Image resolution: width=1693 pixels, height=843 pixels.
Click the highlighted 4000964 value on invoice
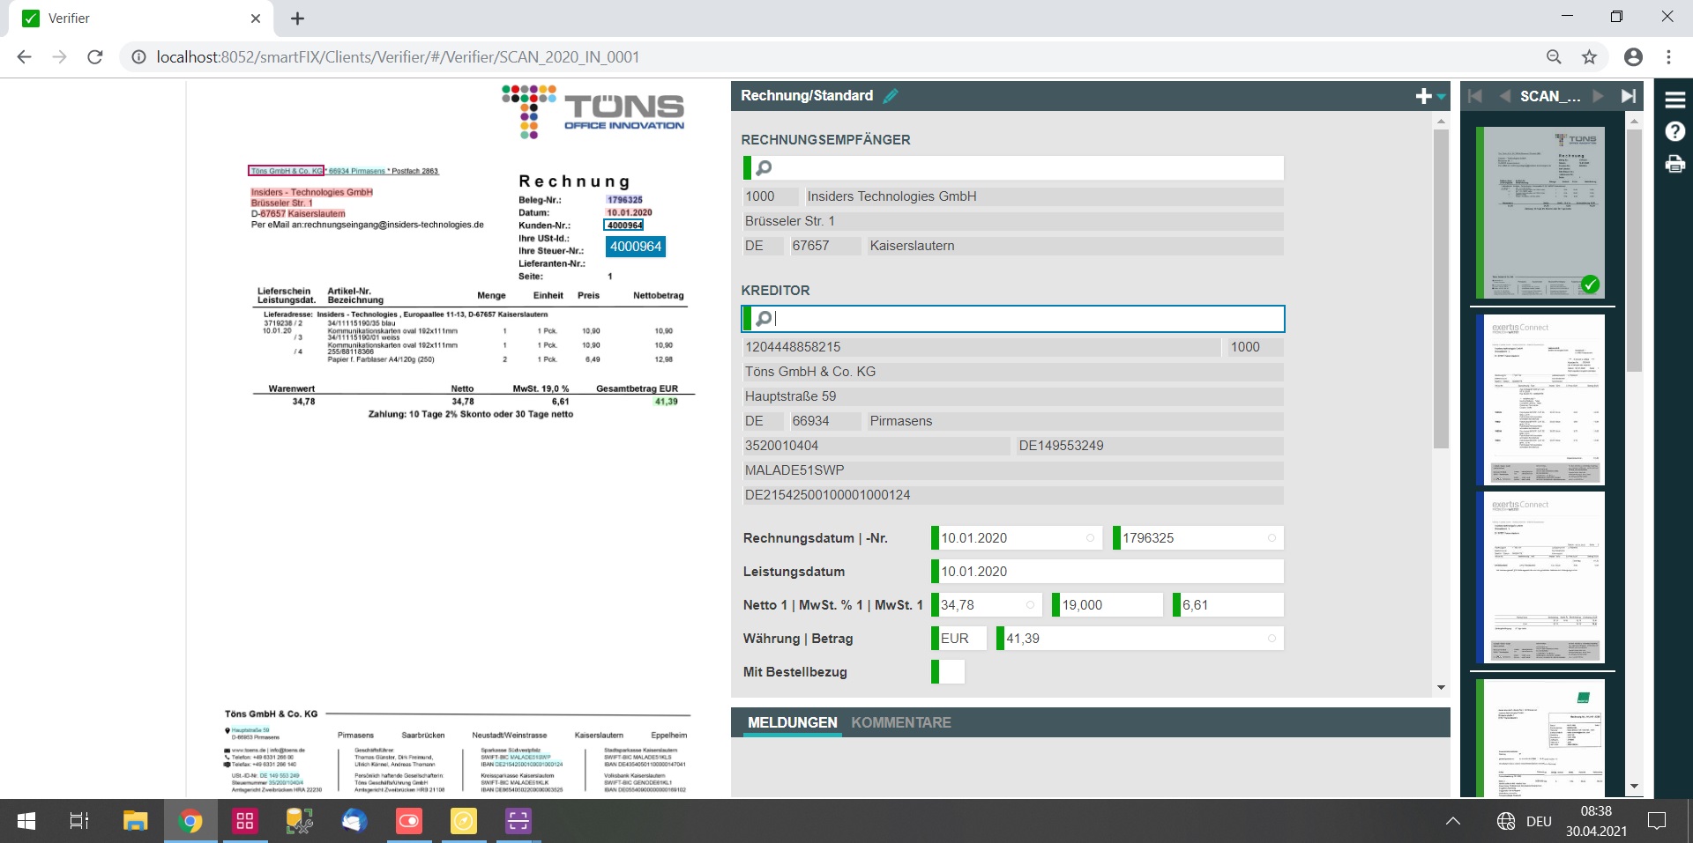(x=635, y=247)
